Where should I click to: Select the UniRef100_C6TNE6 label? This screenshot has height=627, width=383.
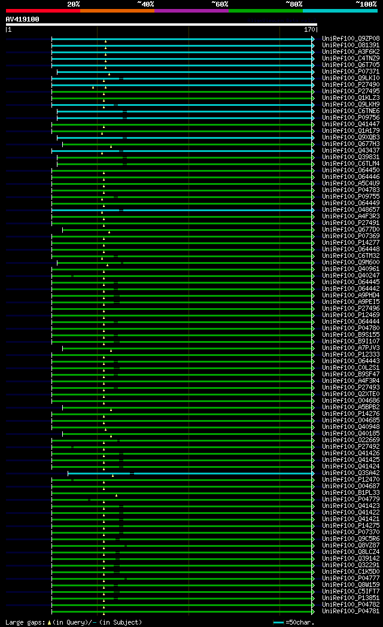[x=351, y=111]
